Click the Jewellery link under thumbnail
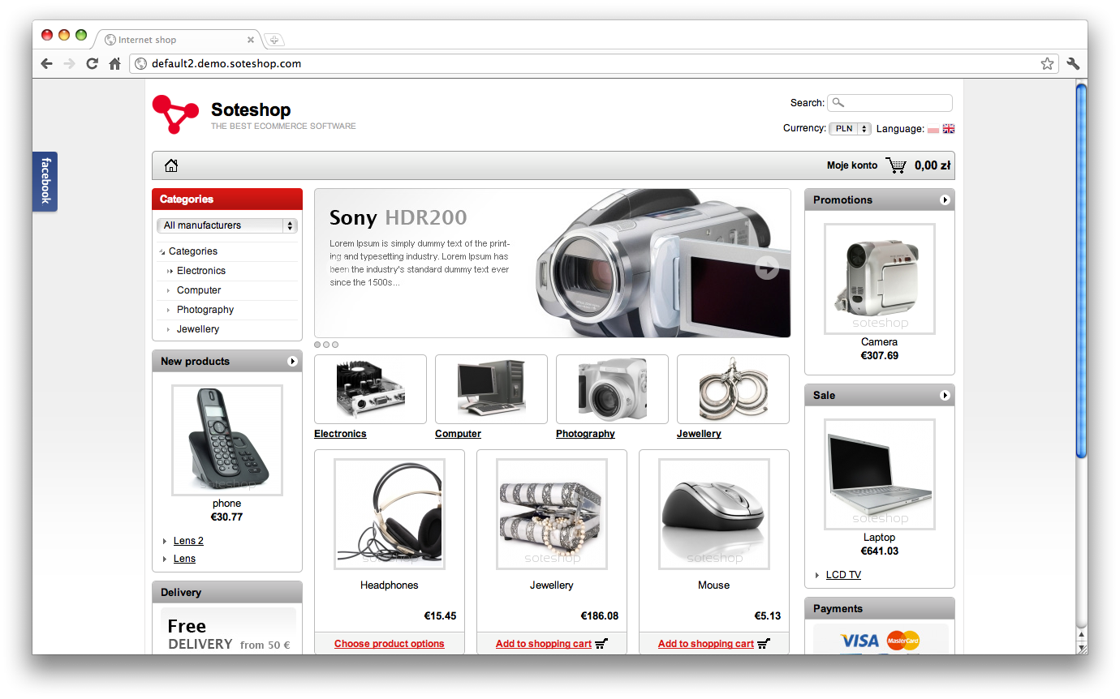The image size is (1120, 699). click(699, 434)
